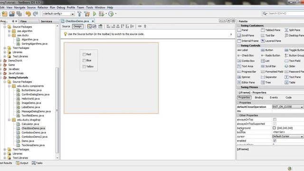Run the project with green arrow
Screen dimensions: 304x171
click(x=95, y=14)
